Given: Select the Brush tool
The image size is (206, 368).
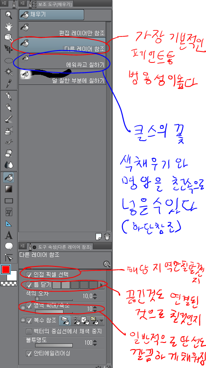Looking at the screenshot, I should tap(9, 119).
